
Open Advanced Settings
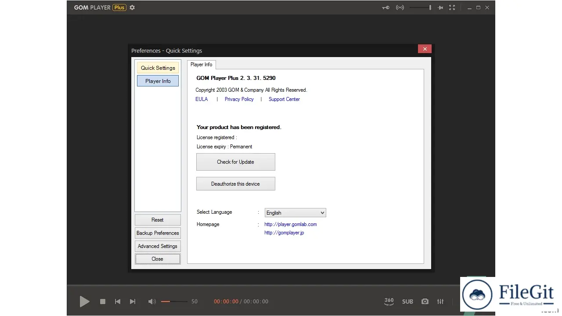[x=158, y=246]
